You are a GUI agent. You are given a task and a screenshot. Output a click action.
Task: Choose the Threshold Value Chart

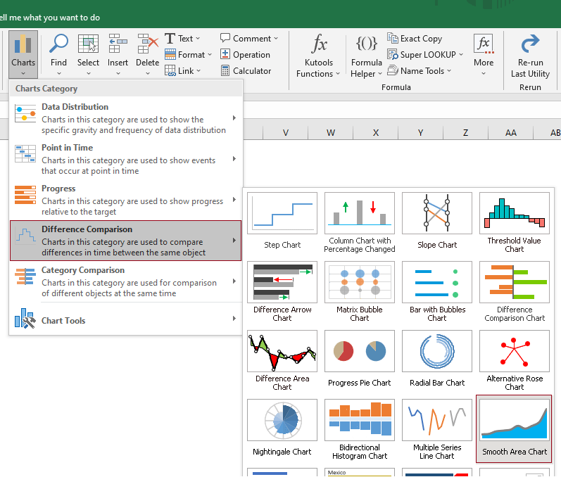[x=514, y=222]
